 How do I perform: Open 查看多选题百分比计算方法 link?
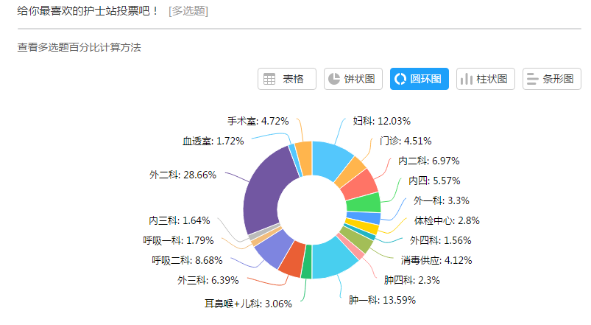[79, 48]
